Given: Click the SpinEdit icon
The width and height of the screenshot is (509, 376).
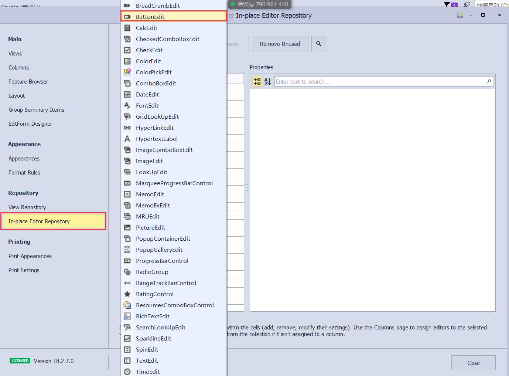Looking at the screenshot, I should pos(127,349).
